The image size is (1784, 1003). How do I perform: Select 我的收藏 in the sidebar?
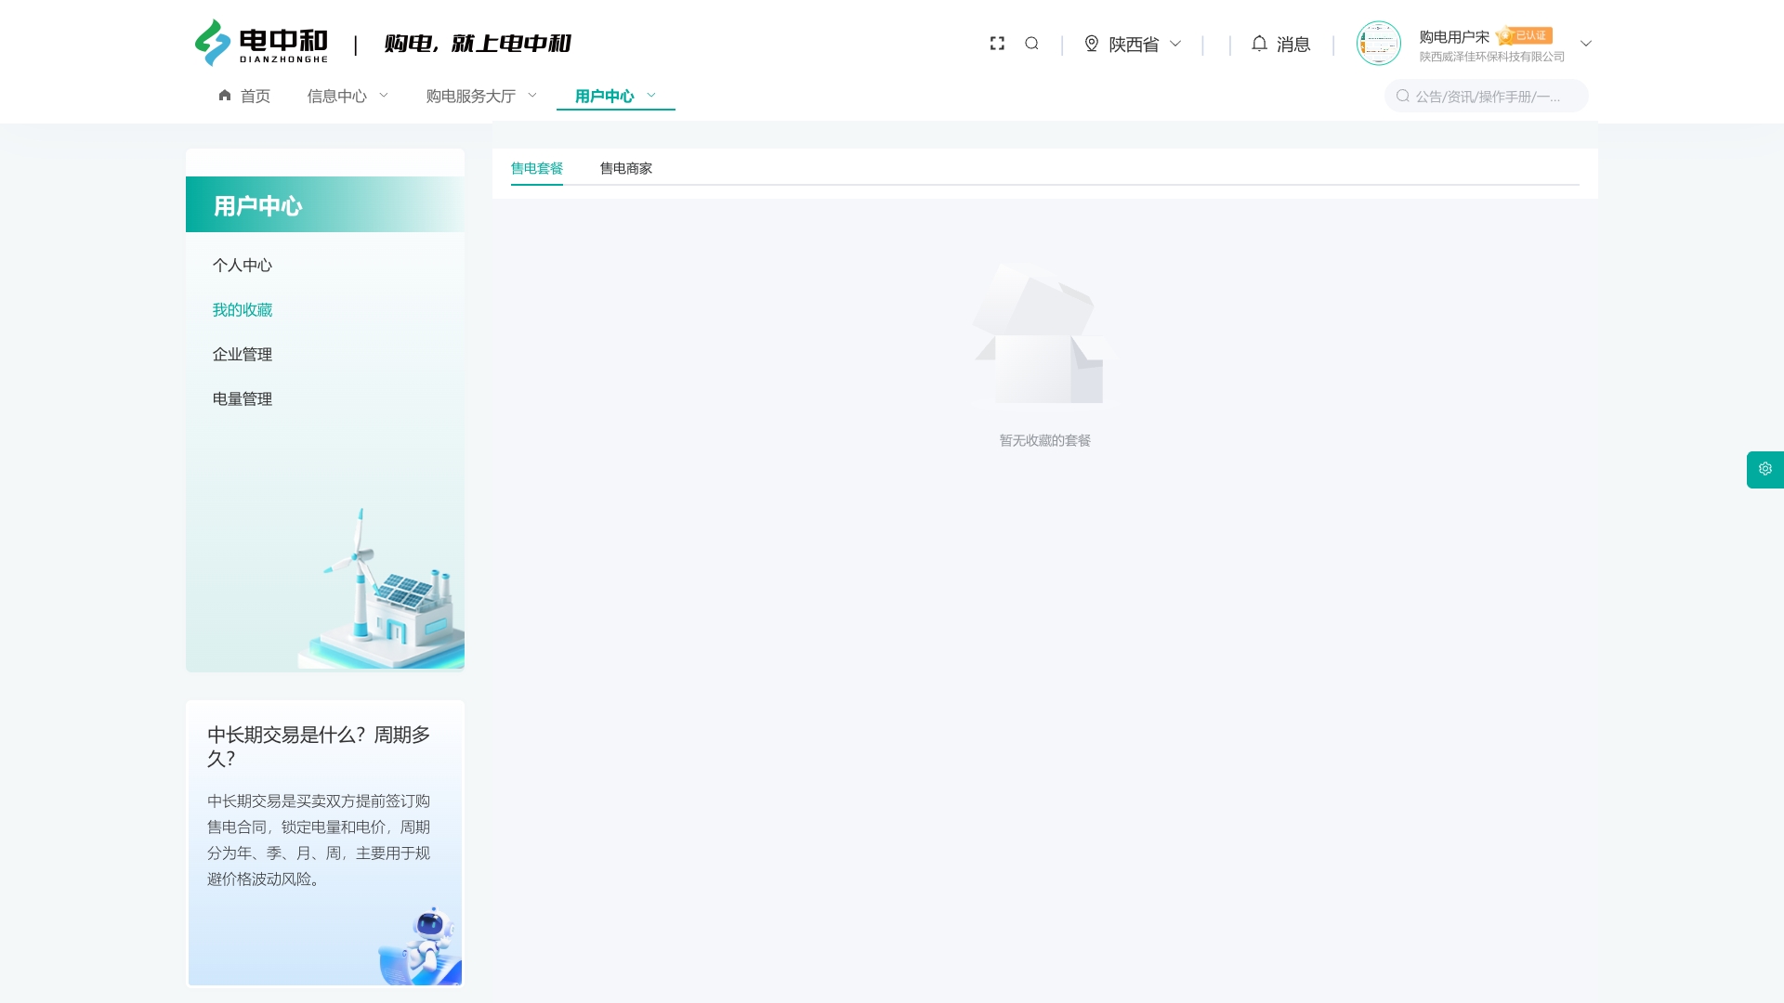click(x=243, y=309)
